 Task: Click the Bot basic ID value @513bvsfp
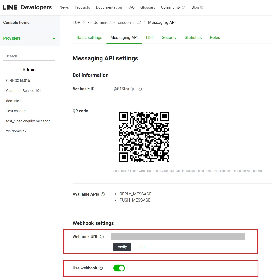(124, 89)
